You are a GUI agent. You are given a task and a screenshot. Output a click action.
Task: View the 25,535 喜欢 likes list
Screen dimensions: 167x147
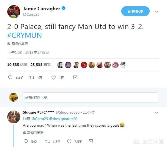click(x=41, y=65)
